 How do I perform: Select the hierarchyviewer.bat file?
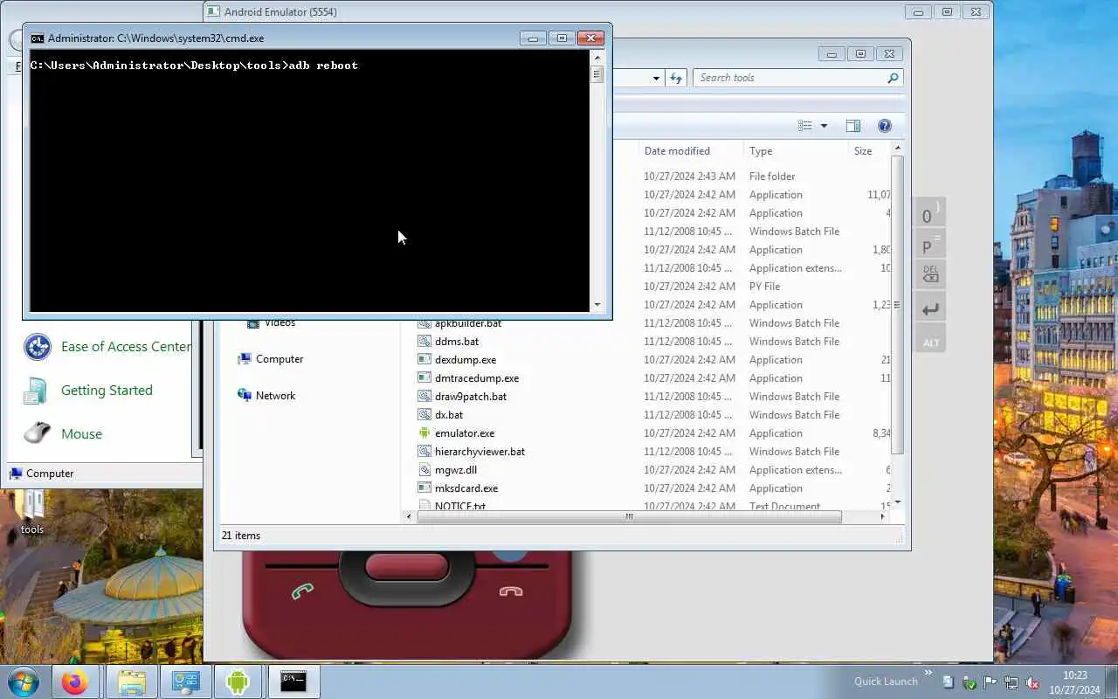pyautogui.click(x=480, y=452)
